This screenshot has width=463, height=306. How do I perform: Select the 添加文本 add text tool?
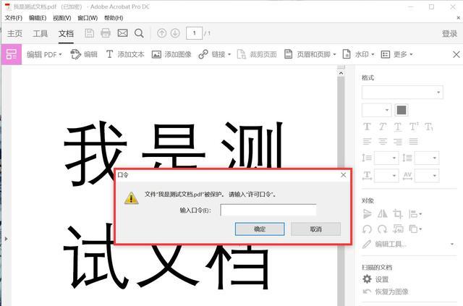[125, 54]
